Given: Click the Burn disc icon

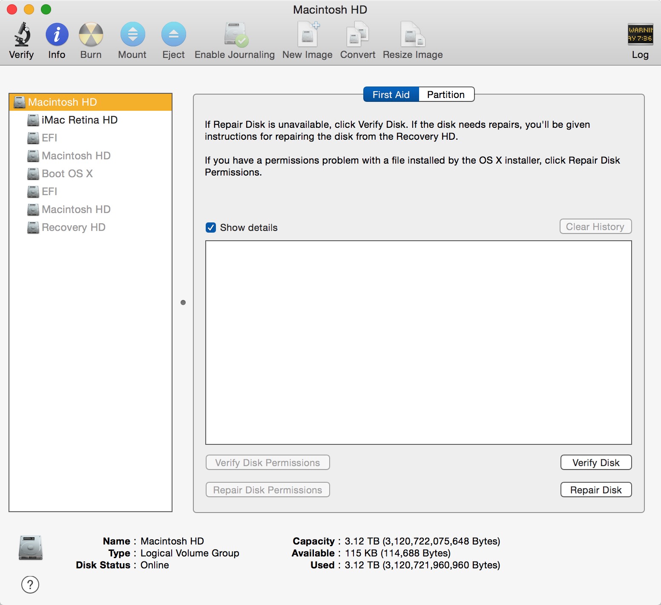Looking at the screenshot, I should (x=91, y=35).
